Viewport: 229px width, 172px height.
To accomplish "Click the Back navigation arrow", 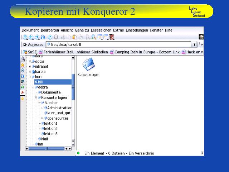I will [31, 37].
